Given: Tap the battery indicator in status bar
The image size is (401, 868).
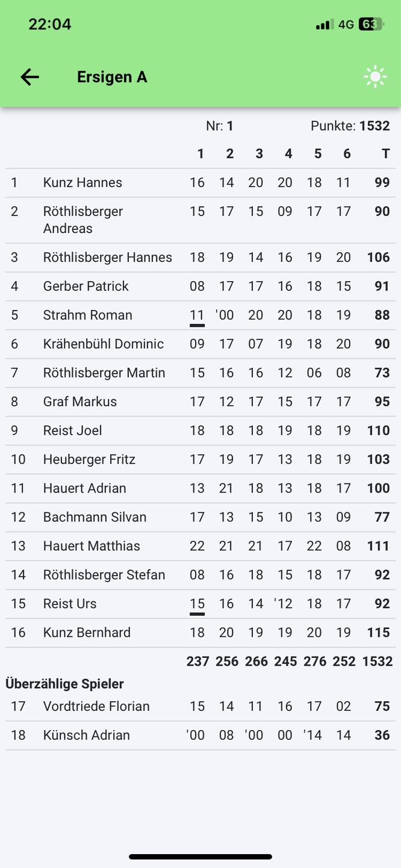Looking at the screenshot, I should coord(370,25).
